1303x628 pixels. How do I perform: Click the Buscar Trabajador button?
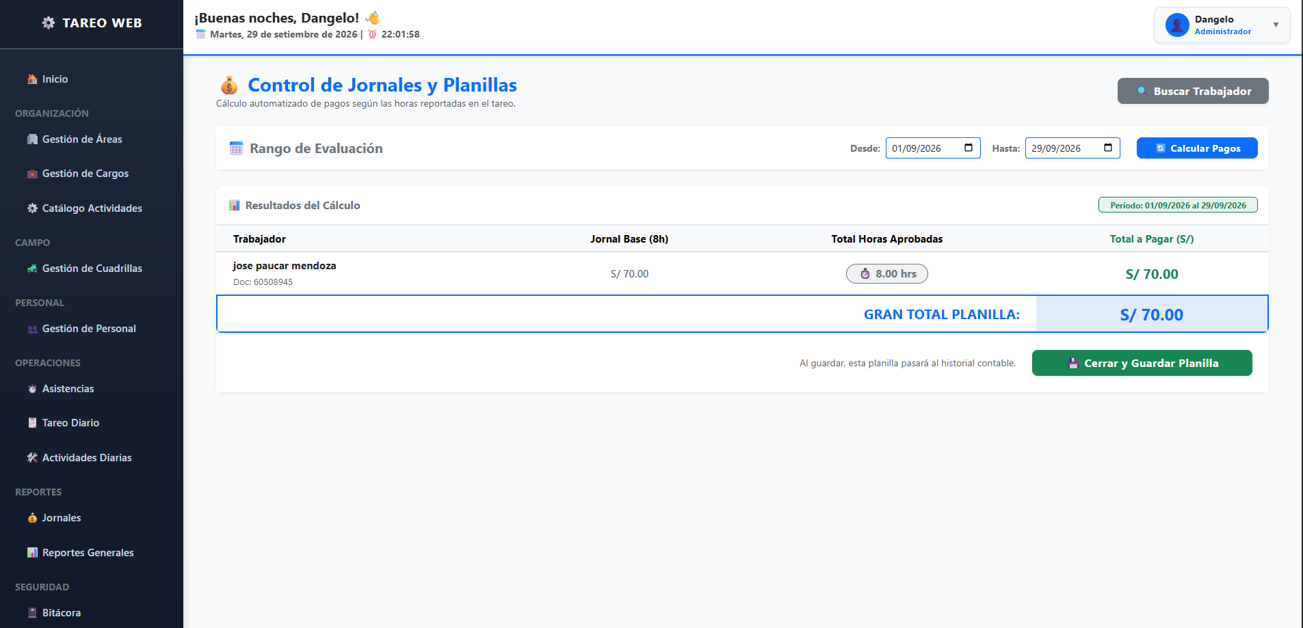(1193, 91)
